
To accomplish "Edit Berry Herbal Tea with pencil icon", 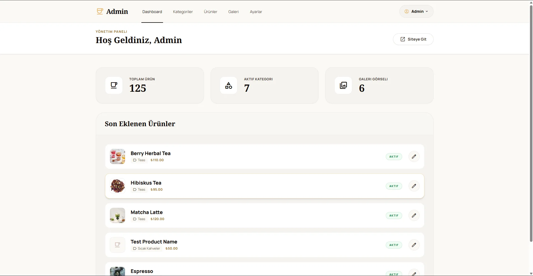I will [x=414, y=156].
